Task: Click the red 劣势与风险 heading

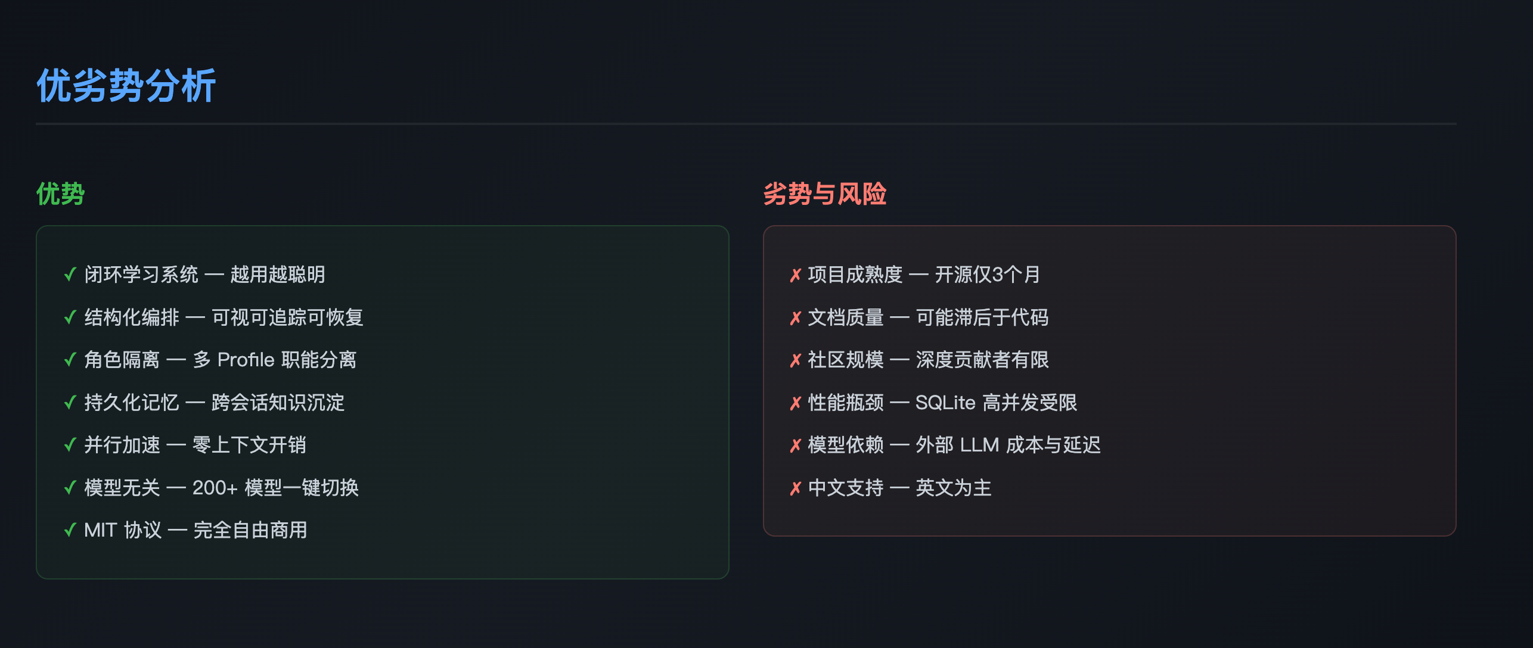Action: coord(825,194)
